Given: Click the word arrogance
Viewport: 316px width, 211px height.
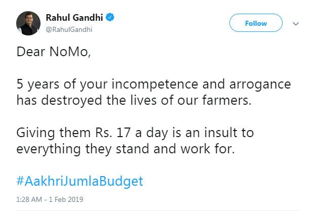Looking at the screenshot, I should coord(260,85).
